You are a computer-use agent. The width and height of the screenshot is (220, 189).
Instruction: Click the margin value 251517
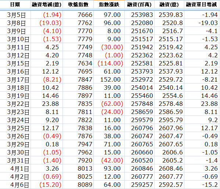point(139,39)
